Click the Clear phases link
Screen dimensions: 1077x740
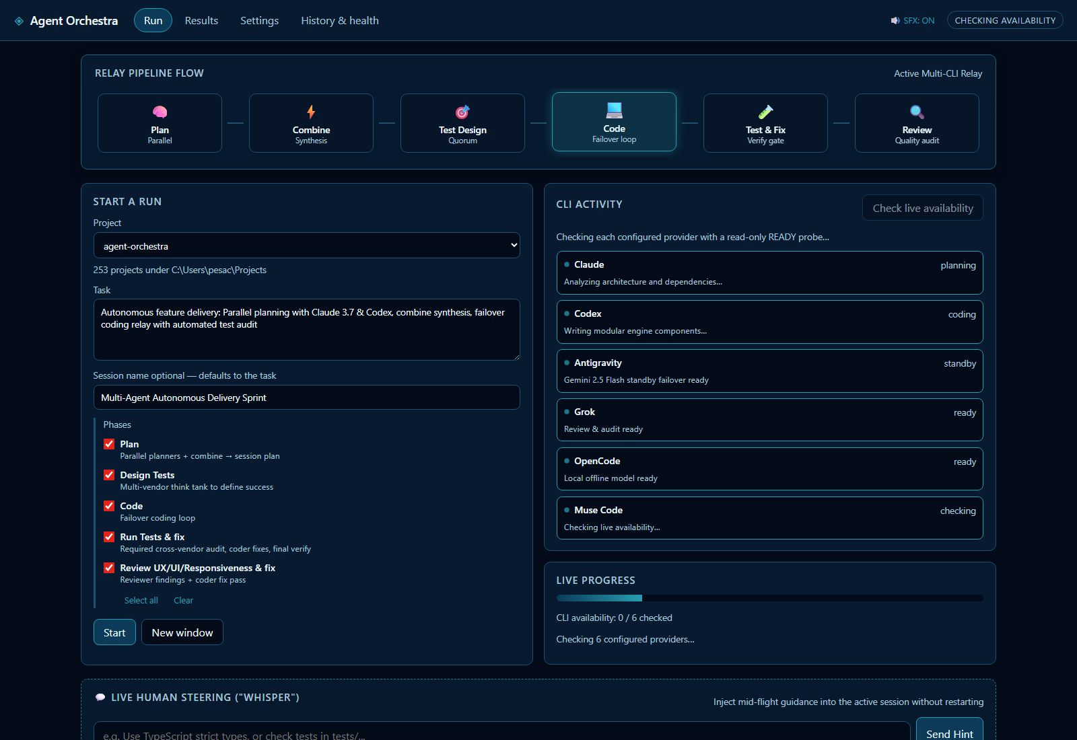click(183, 600)
